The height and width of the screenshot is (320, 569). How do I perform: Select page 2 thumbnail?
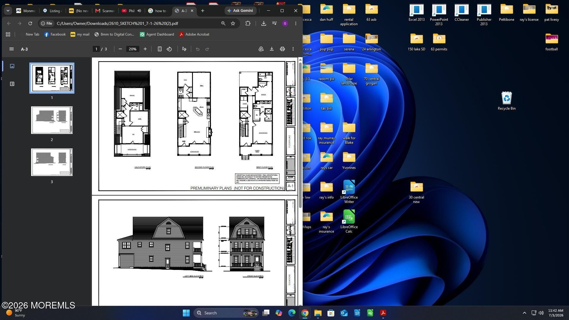pos(52,120)
